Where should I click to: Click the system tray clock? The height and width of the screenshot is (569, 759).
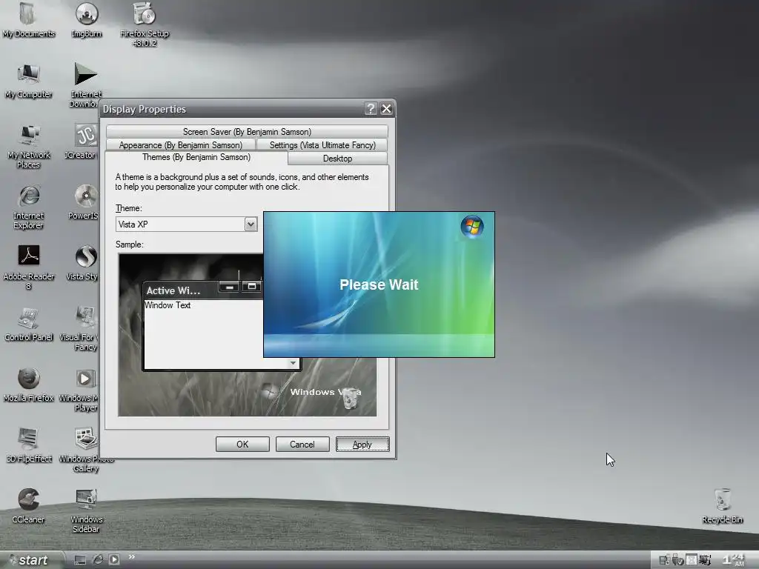pyautogui.click(x=734, y=560)
